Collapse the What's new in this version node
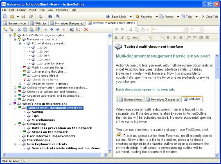This screenshot has height=164, width=221. click(10, 104)
